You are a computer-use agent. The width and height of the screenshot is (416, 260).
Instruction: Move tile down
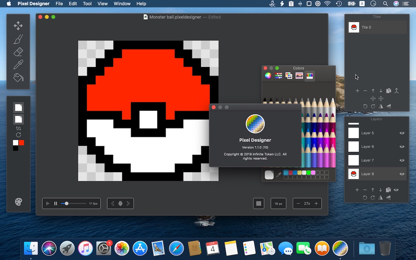(x=381, y=91)
